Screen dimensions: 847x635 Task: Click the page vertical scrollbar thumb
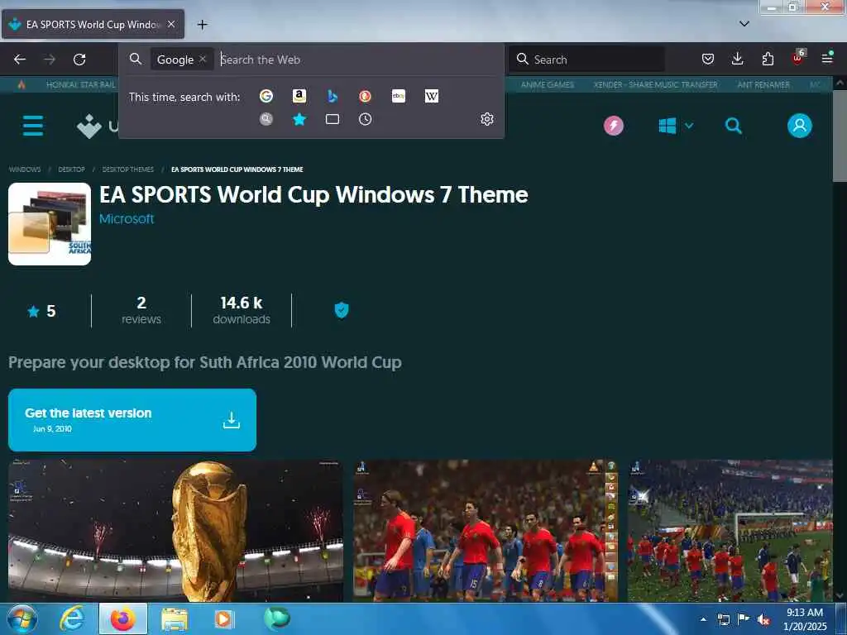840,136
